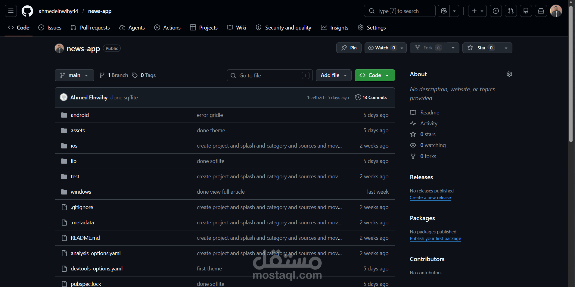575x287 pixels.
Task: View the 13 Commits history
Action: pyautogui.click(x=371, y=98)
